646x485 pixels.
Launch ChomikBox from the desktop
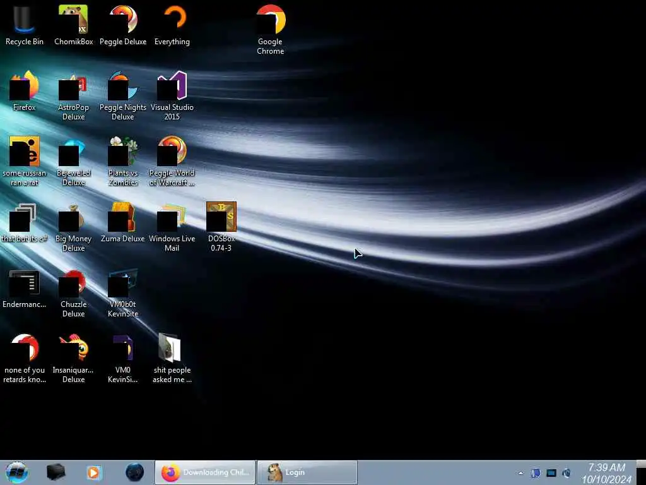click(73, 25)
